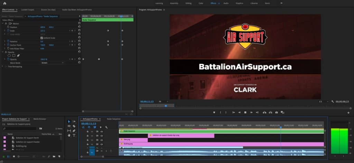Reset the Scale parameter

79,31
